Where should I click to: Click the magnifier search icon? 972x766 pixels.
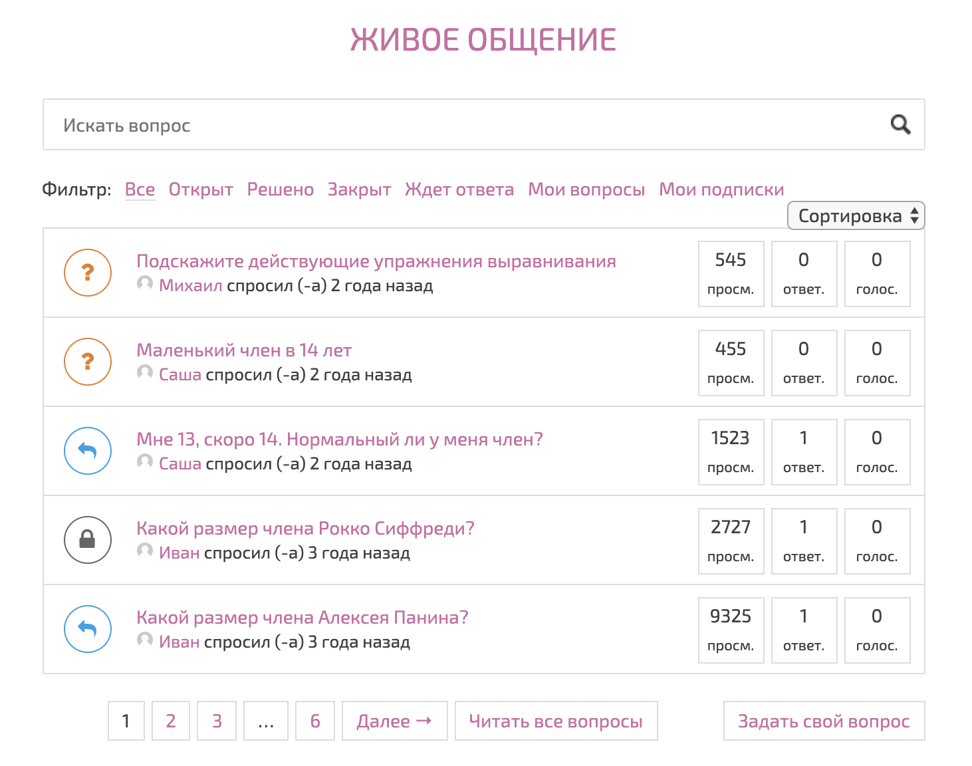pos(900,124)
